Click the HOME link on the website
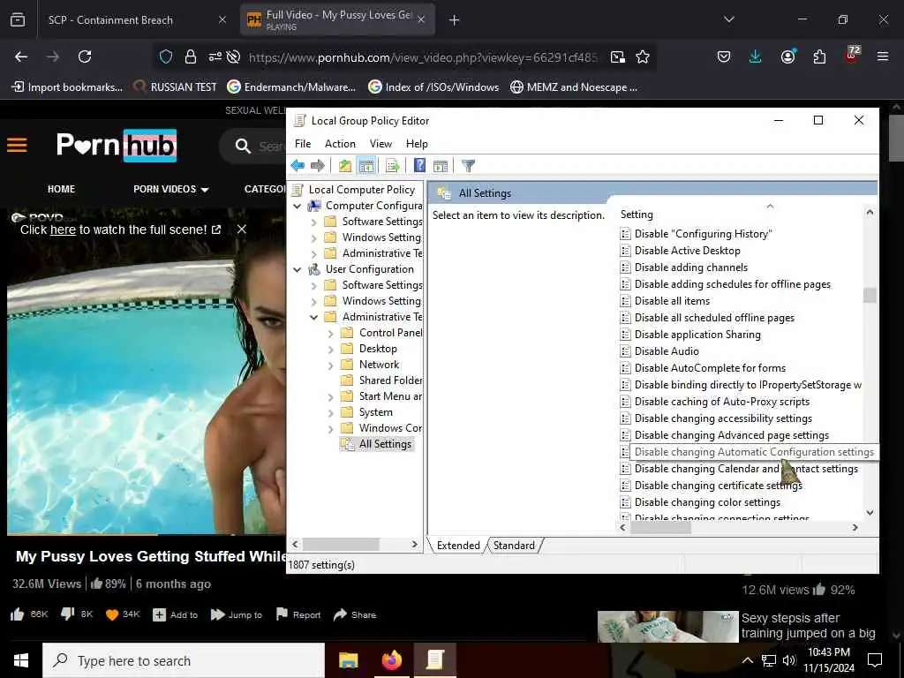Screen dimensions: 904x678 tap(61, 189)
